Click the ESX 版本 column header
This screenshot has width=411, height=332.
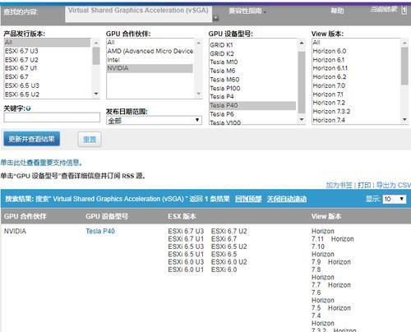[182, 216]
